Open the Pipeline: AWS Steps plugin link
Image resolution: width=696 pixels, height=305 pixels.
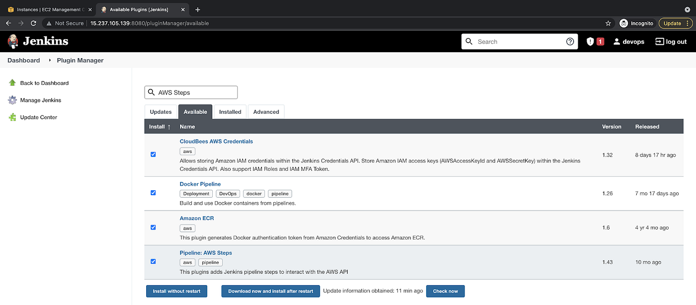click(206, 252)
